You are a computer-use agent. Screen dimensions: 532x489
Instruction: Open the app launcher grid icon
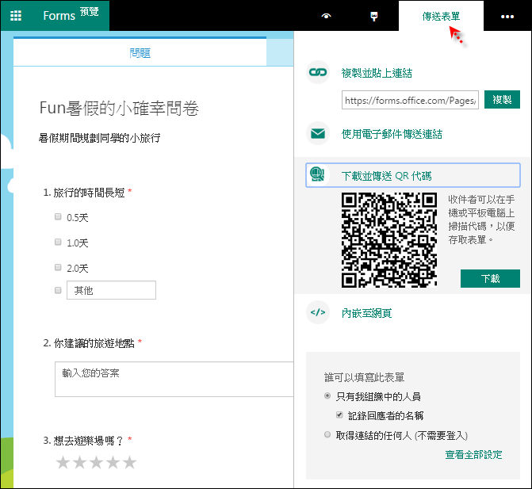point(16,16)
